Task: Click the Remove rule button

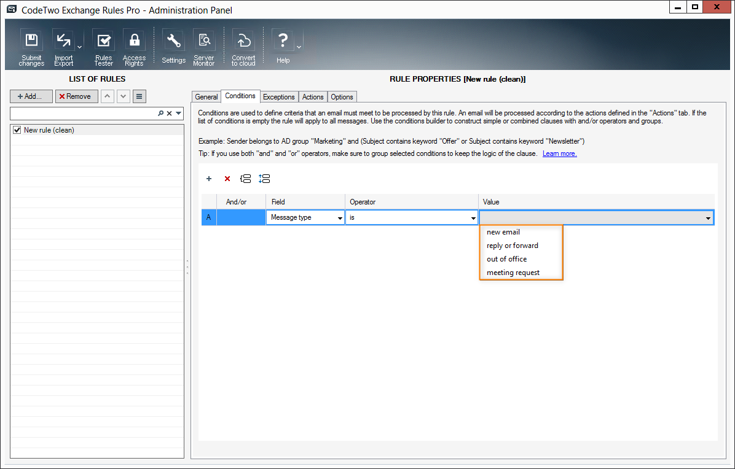Action: pyautogui.click(x=76, y=96)
